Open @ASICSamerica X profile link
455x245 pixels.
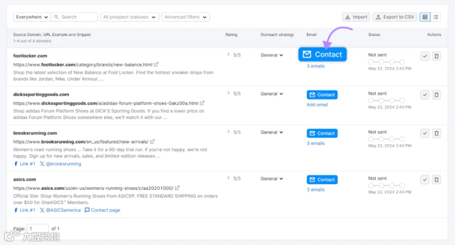(60, 210)
